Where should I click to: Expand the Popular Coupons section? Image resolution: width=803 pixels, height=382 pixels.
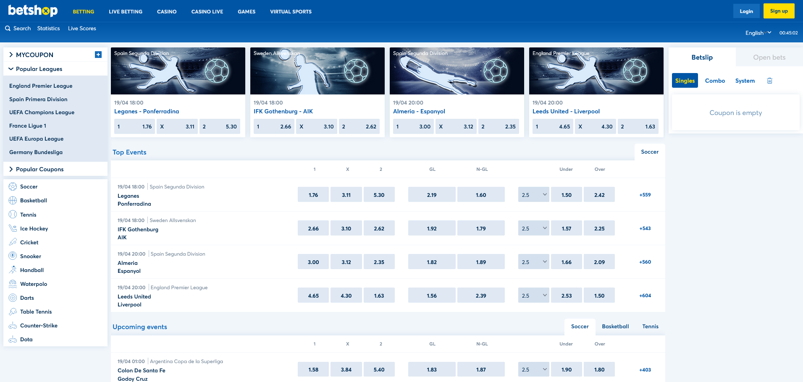click(55, 169)
